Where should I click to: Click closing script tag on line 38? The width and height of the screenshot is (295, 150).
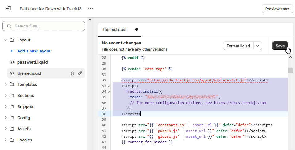coord(131,114)
